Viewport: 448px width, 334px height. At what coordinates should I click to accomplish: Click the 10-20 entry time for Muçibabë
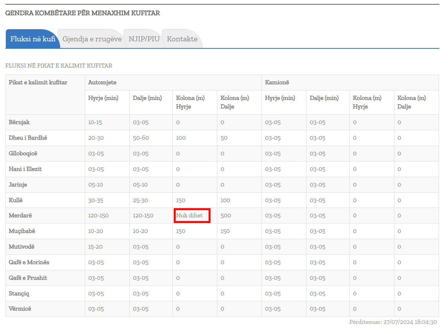click(95, 231)
